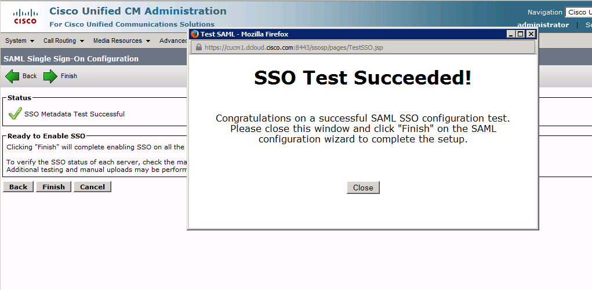Click the Cancel button
This screenshot has width=592, height=290.
coord(93,186)
